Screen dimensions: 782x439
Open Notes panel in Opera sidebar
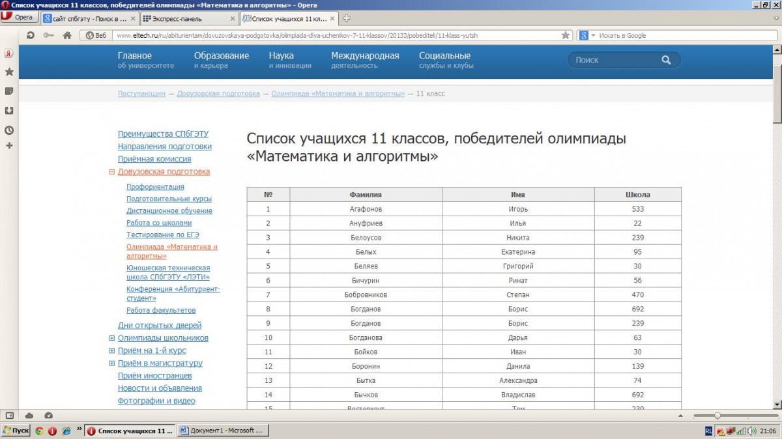(9, 91)
